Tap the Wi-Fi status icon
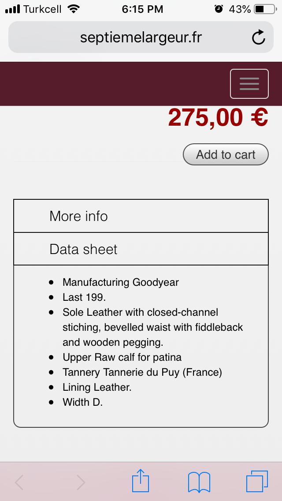 [x=74, y=9]
